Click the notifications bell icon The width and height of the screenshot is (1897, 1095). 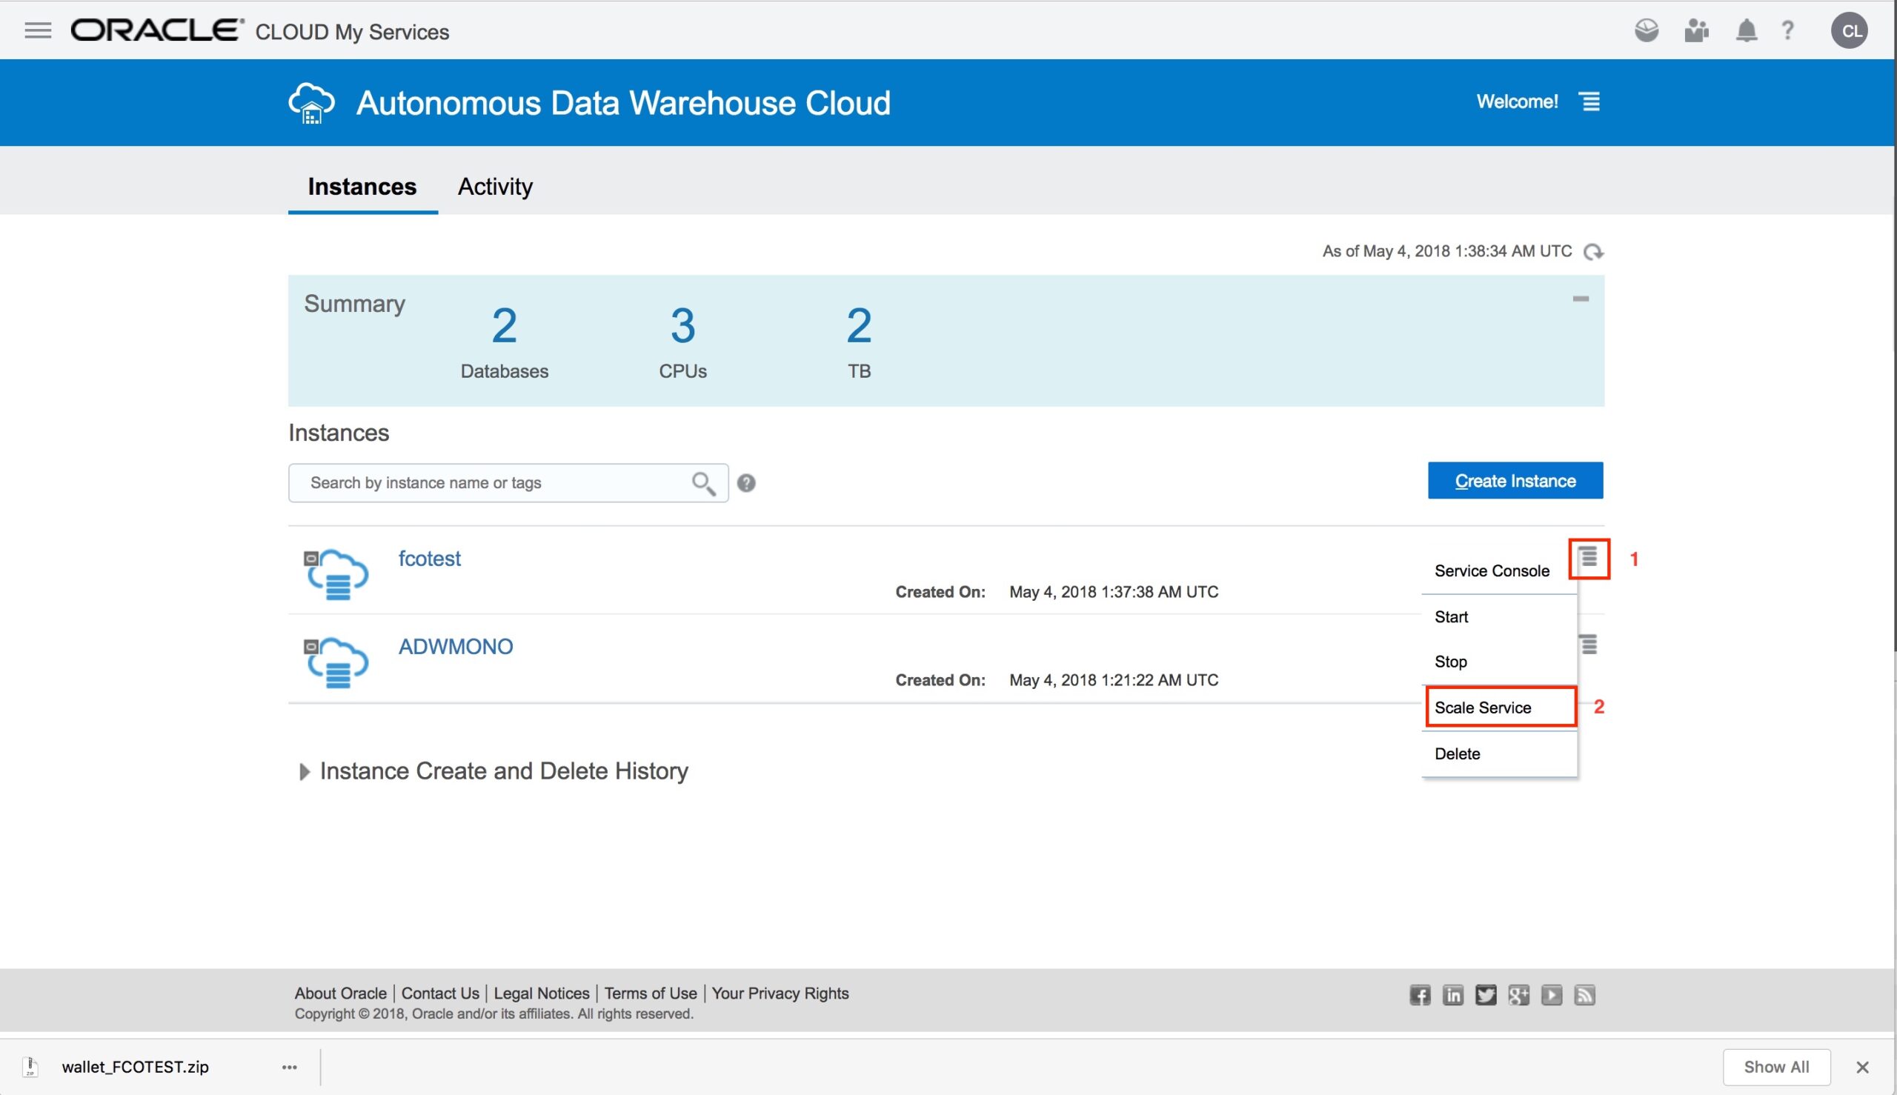point(1746,31)
